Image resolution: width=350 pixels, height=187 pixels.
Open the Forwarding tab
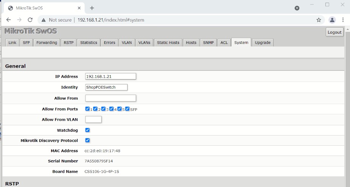pyautogui.click(x=47, y=42)
